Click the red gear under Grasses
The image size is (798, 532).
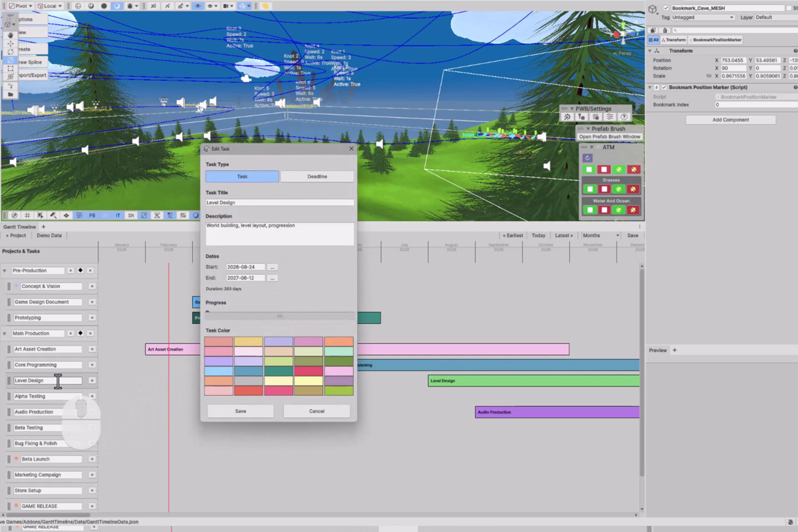634,190
